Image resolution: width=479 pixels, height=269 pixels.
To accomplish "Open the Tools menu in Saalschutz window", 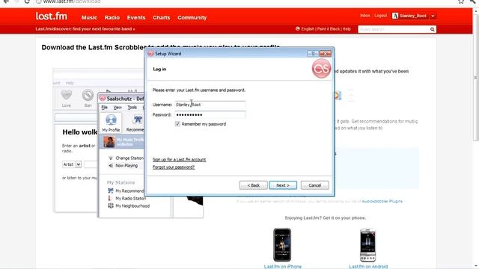I will 132,108.
